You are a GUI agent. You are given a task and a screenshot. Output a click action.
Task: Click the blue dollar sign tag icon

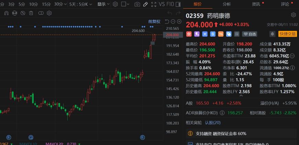(x=213, y=34)
